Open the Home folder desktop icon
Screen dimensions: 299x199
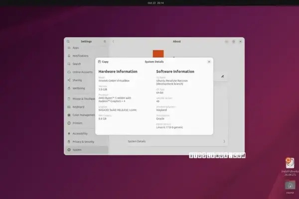tap(290, 188)
